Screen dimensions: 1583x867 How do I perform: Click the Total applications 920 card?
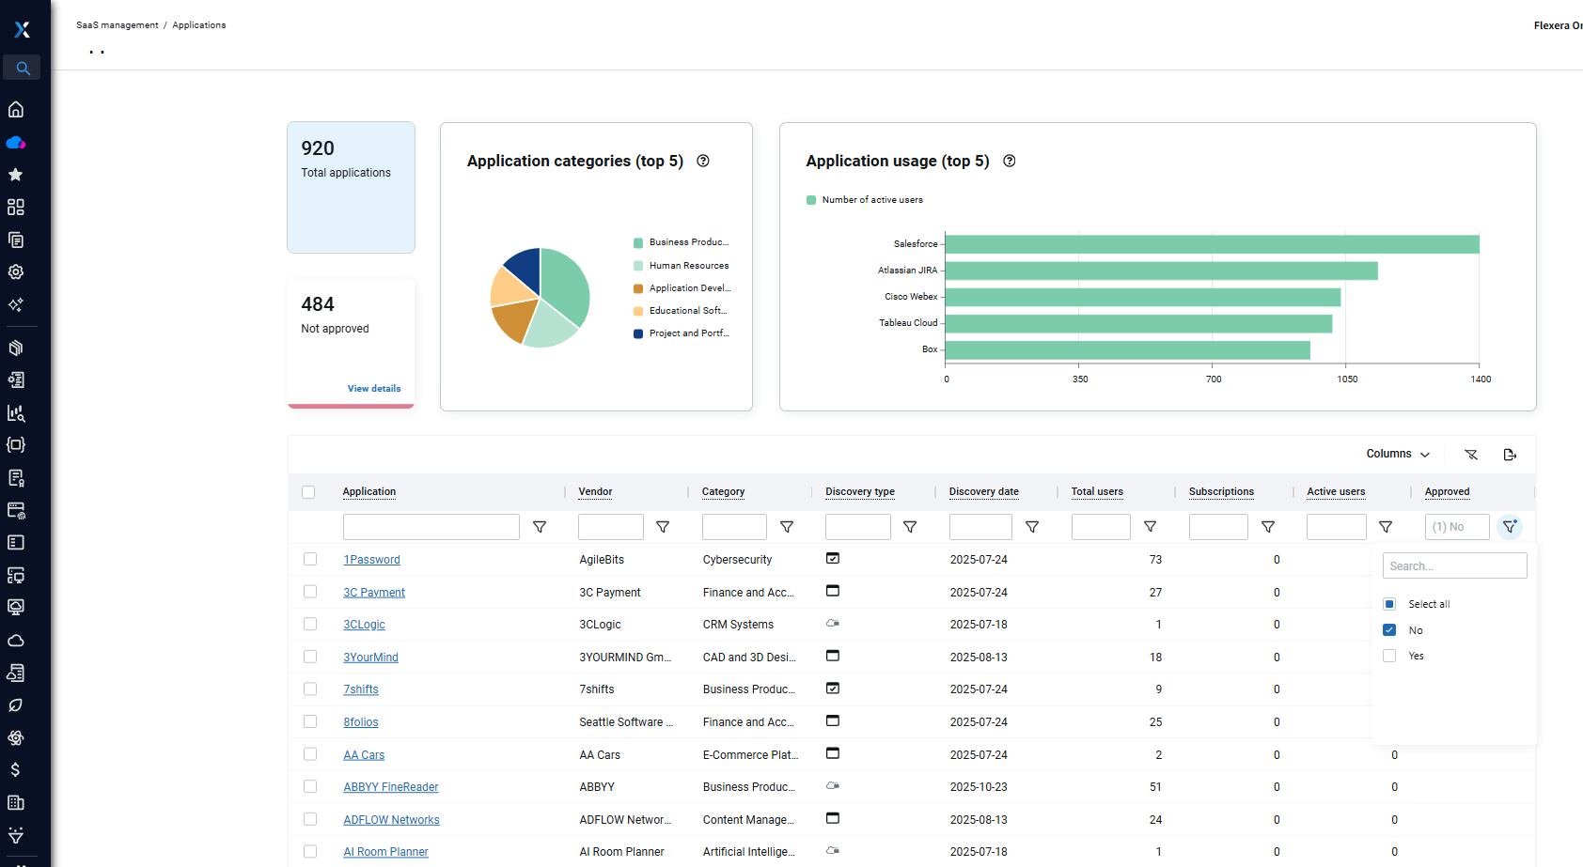[x=351, y=187]
